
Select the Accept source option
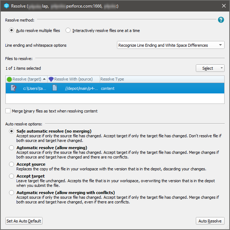pyautogui.click(x=12, y=164)
